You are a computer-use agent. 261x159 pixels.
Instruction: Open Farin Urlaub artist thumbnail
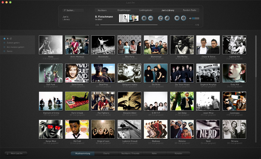(x=77, y=101)
